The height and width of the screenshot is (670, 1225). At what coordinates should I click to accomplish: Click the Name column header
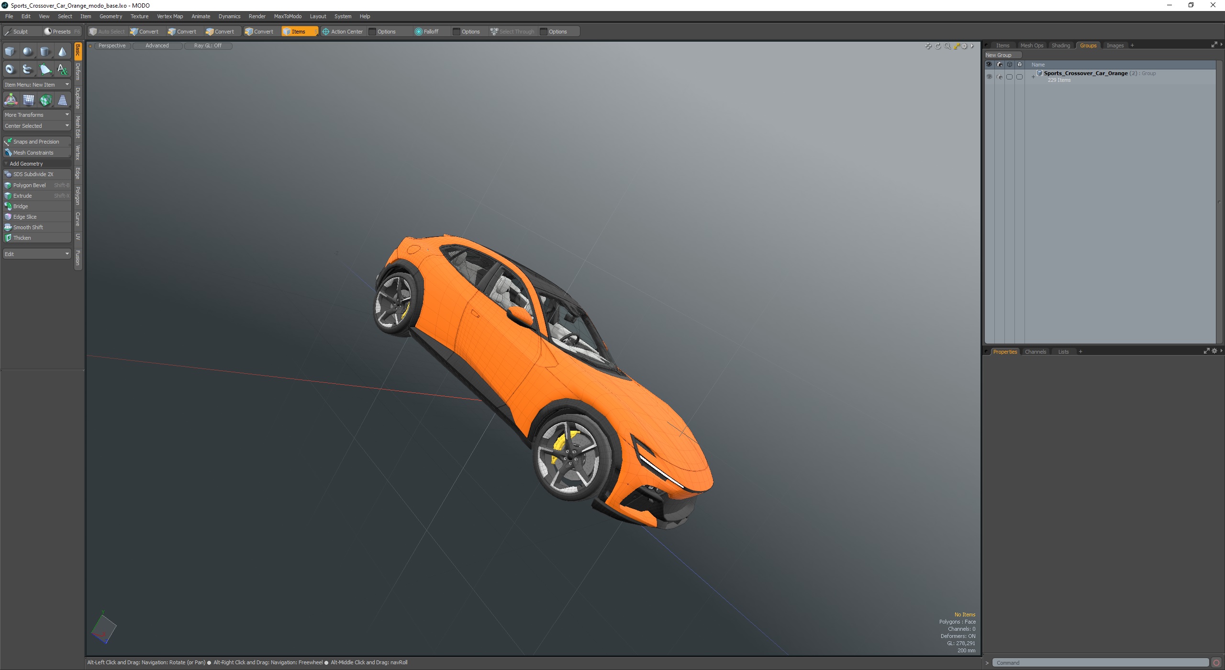[1038, 65]
